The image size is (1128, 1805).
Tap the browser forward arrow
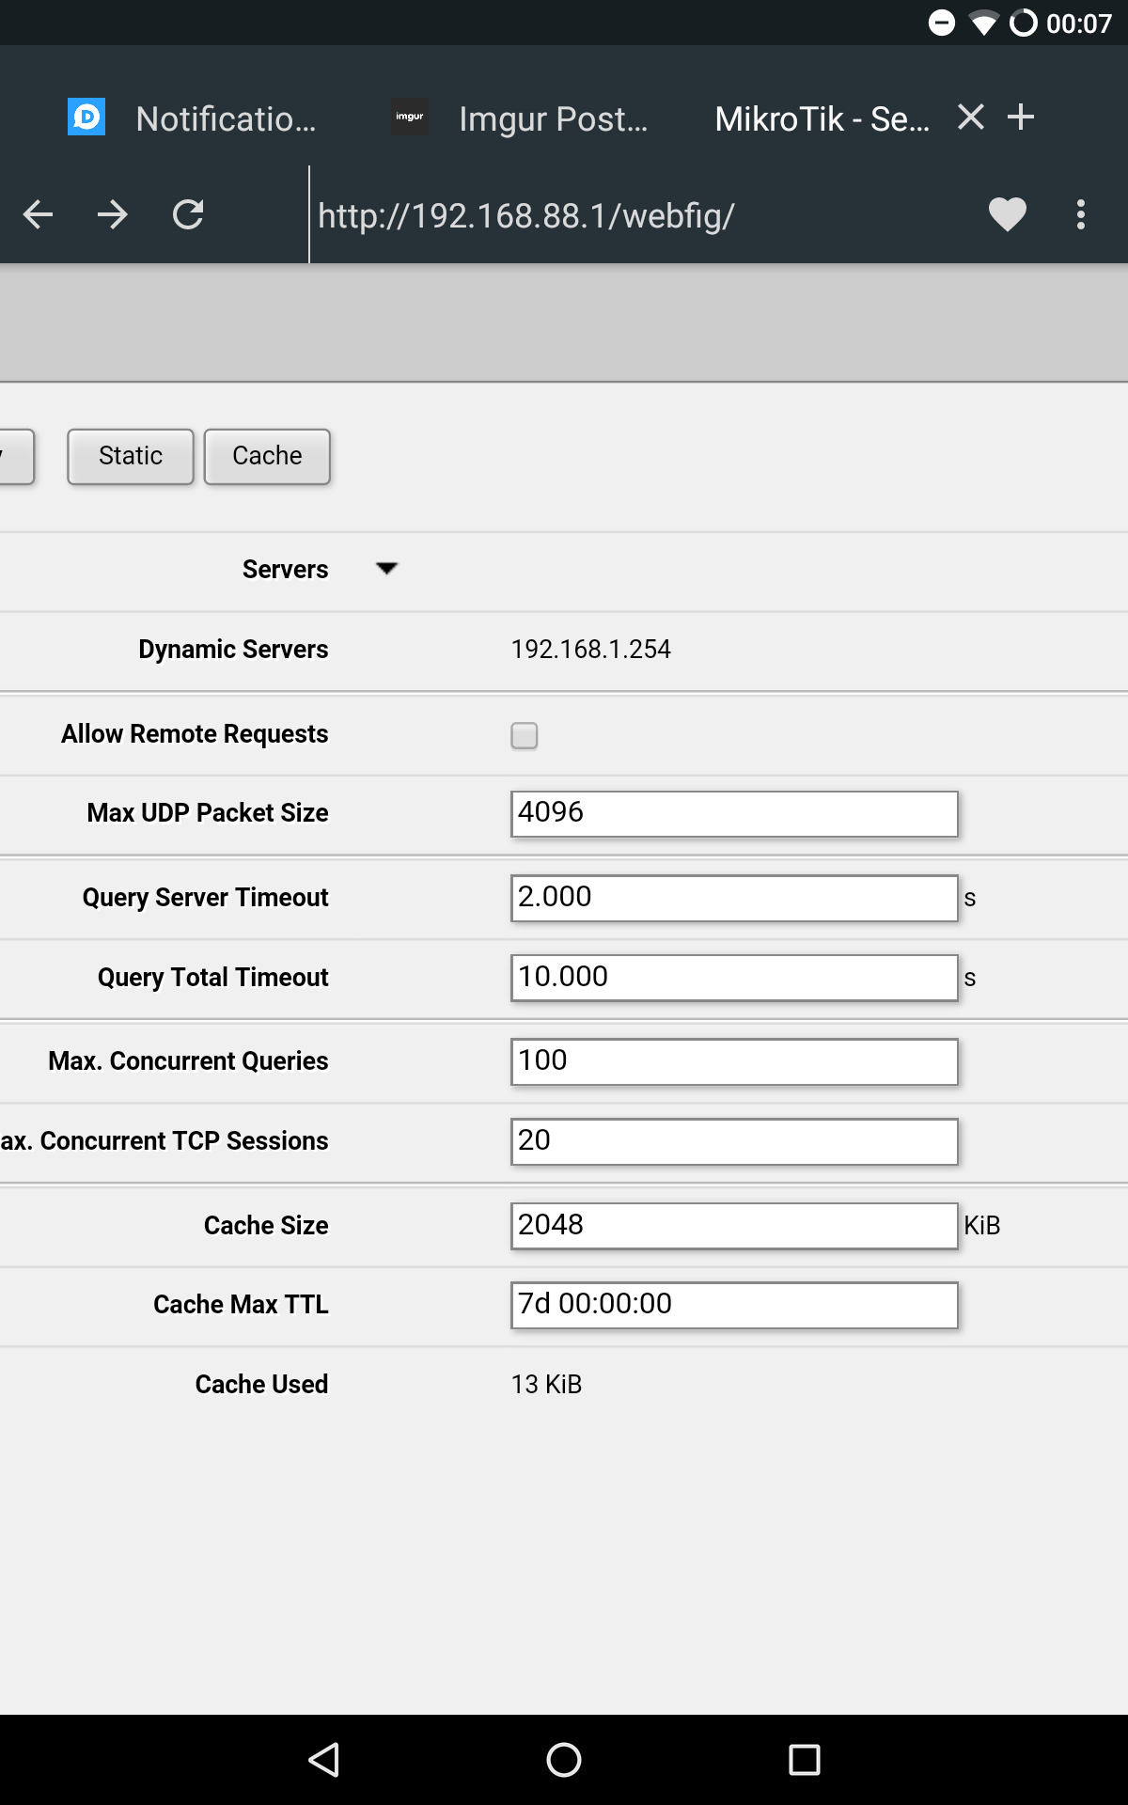point(113,215)
